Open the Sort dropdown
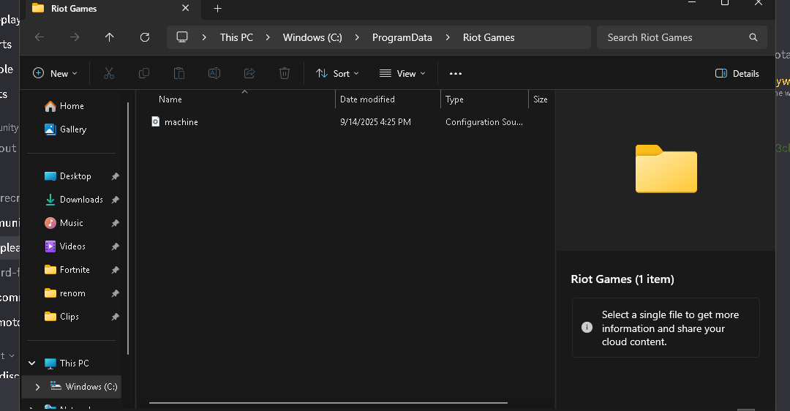790x411 pixels. (337, 74)
